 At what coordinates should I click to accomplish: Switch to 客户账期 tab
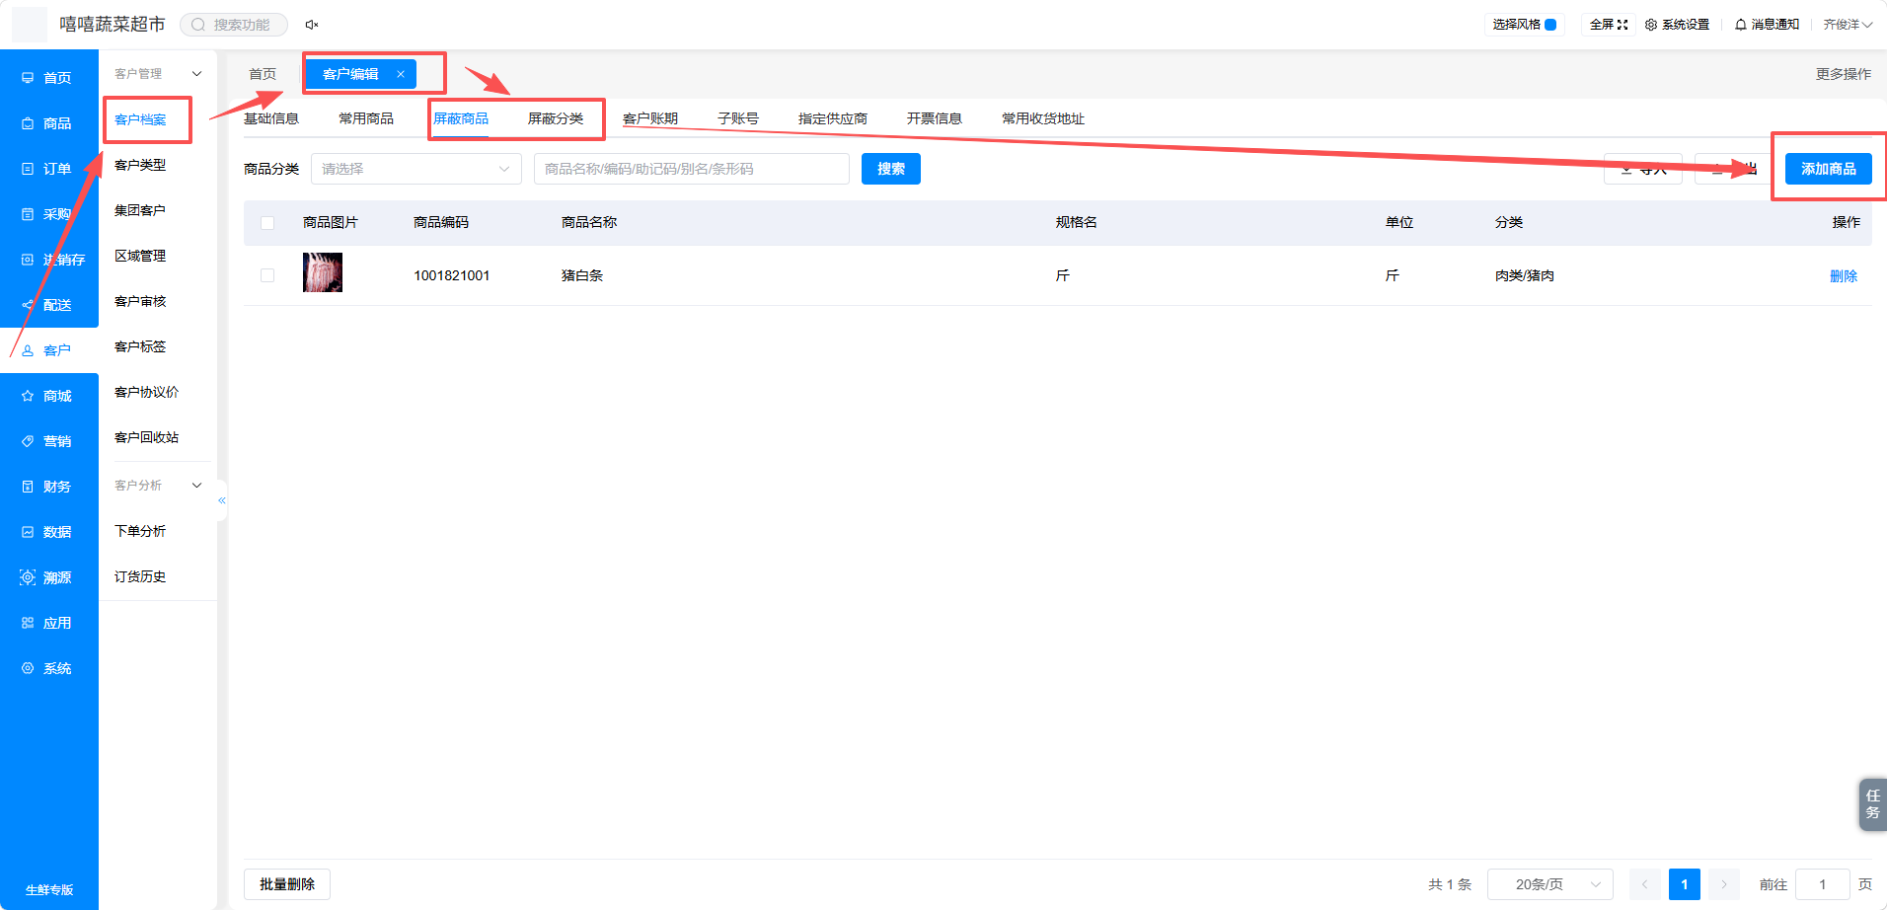650,118
